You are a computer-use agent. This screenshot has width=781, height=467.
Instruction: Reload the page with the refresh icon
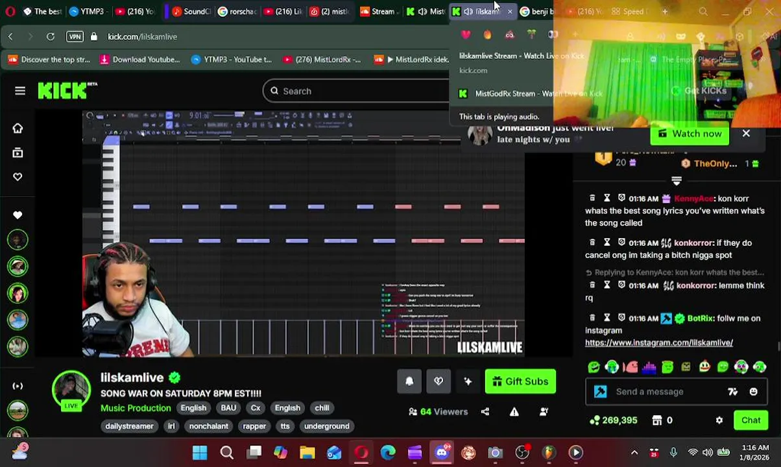[x=51, y=37]
